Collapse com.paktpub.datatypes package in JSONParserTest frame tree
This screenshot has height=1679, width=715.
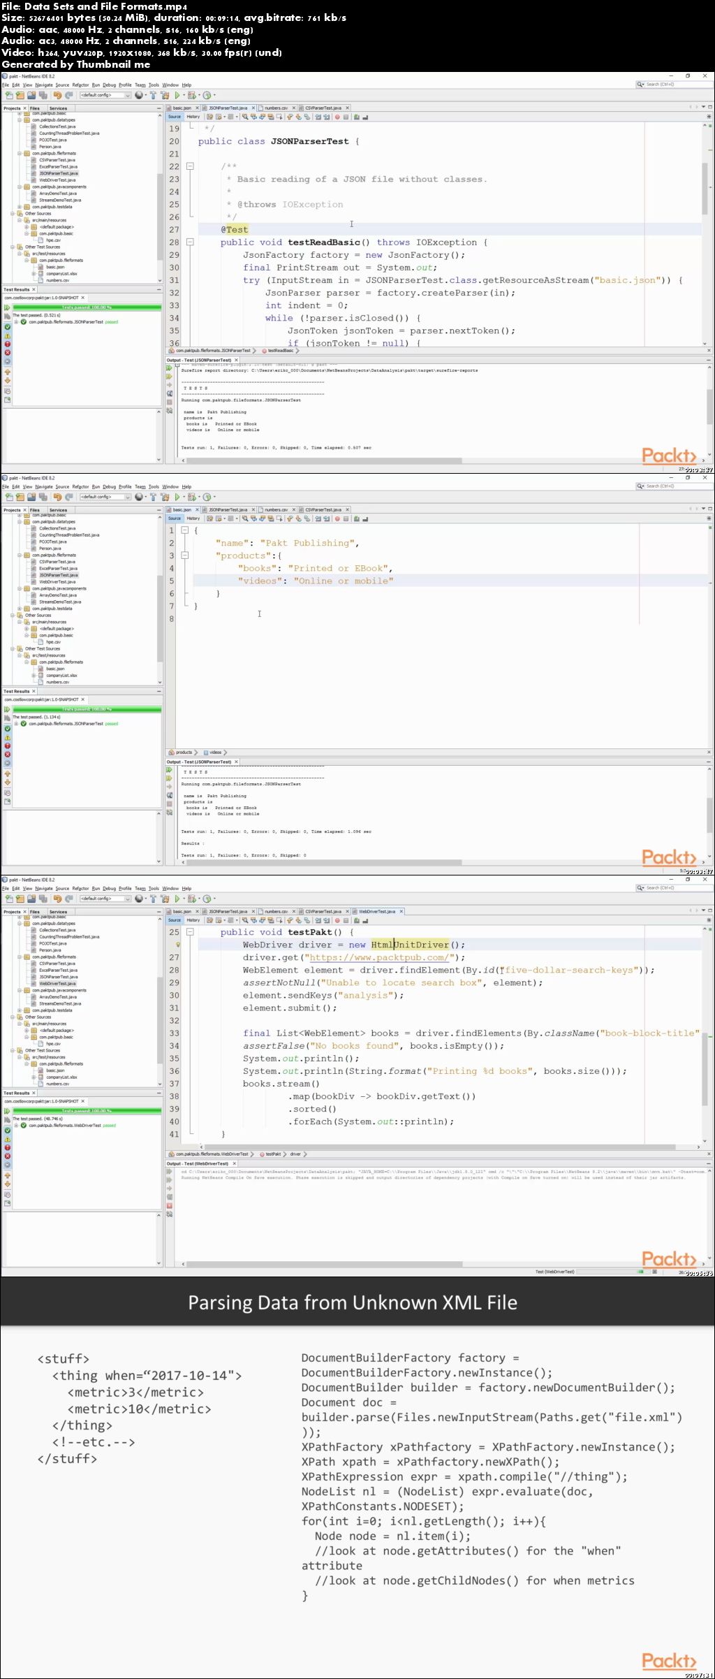[x=20, y=119]
